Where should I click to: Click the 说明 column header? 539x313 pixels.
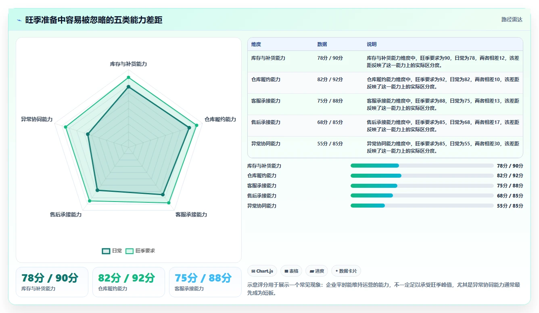point(372,44)
